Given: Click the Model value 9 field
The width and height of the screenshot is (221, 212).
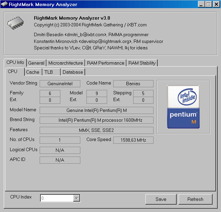Looking at the screenshot, I should coord(97,93).
